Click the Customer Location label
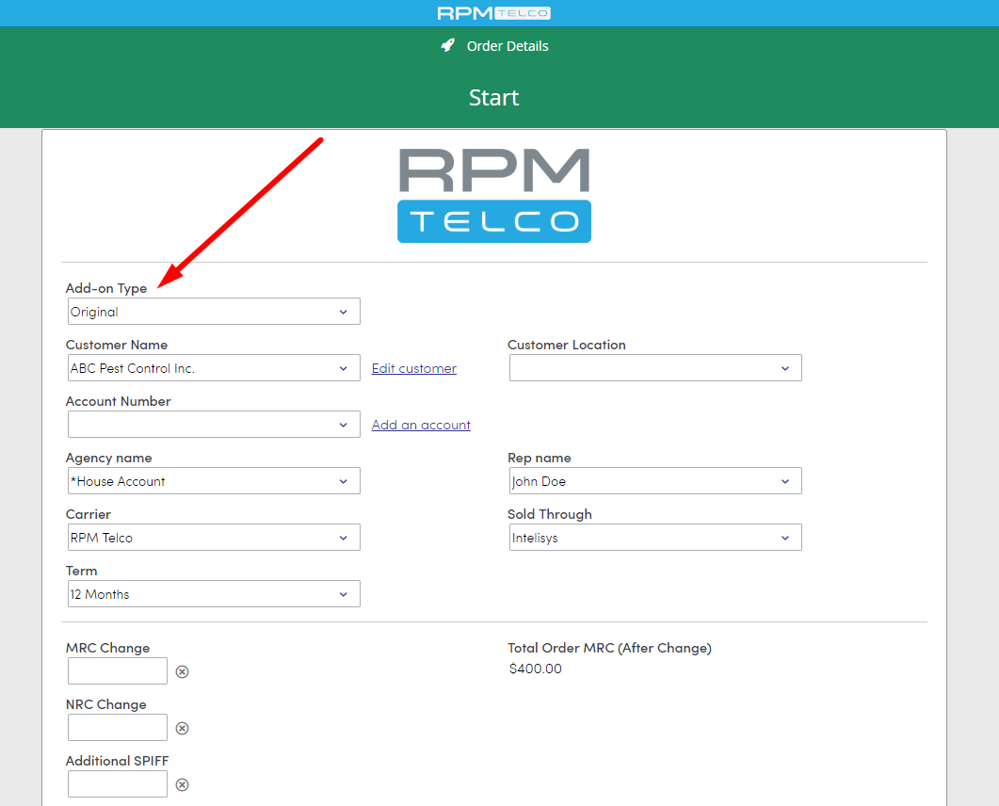 pyautogui.click(x=567, y=345)
